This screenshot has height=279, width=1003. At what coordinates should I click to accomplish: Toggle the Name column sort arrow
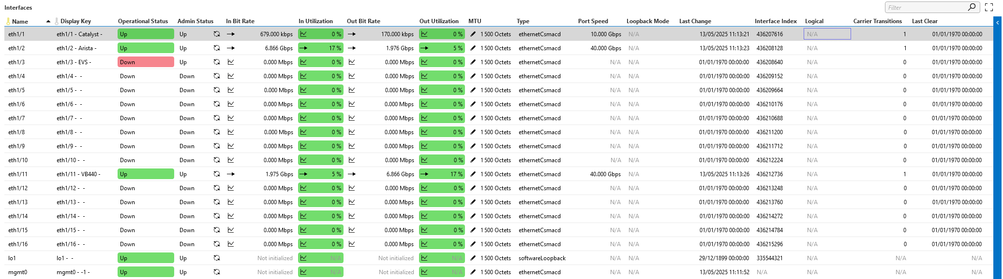(48, 21)
